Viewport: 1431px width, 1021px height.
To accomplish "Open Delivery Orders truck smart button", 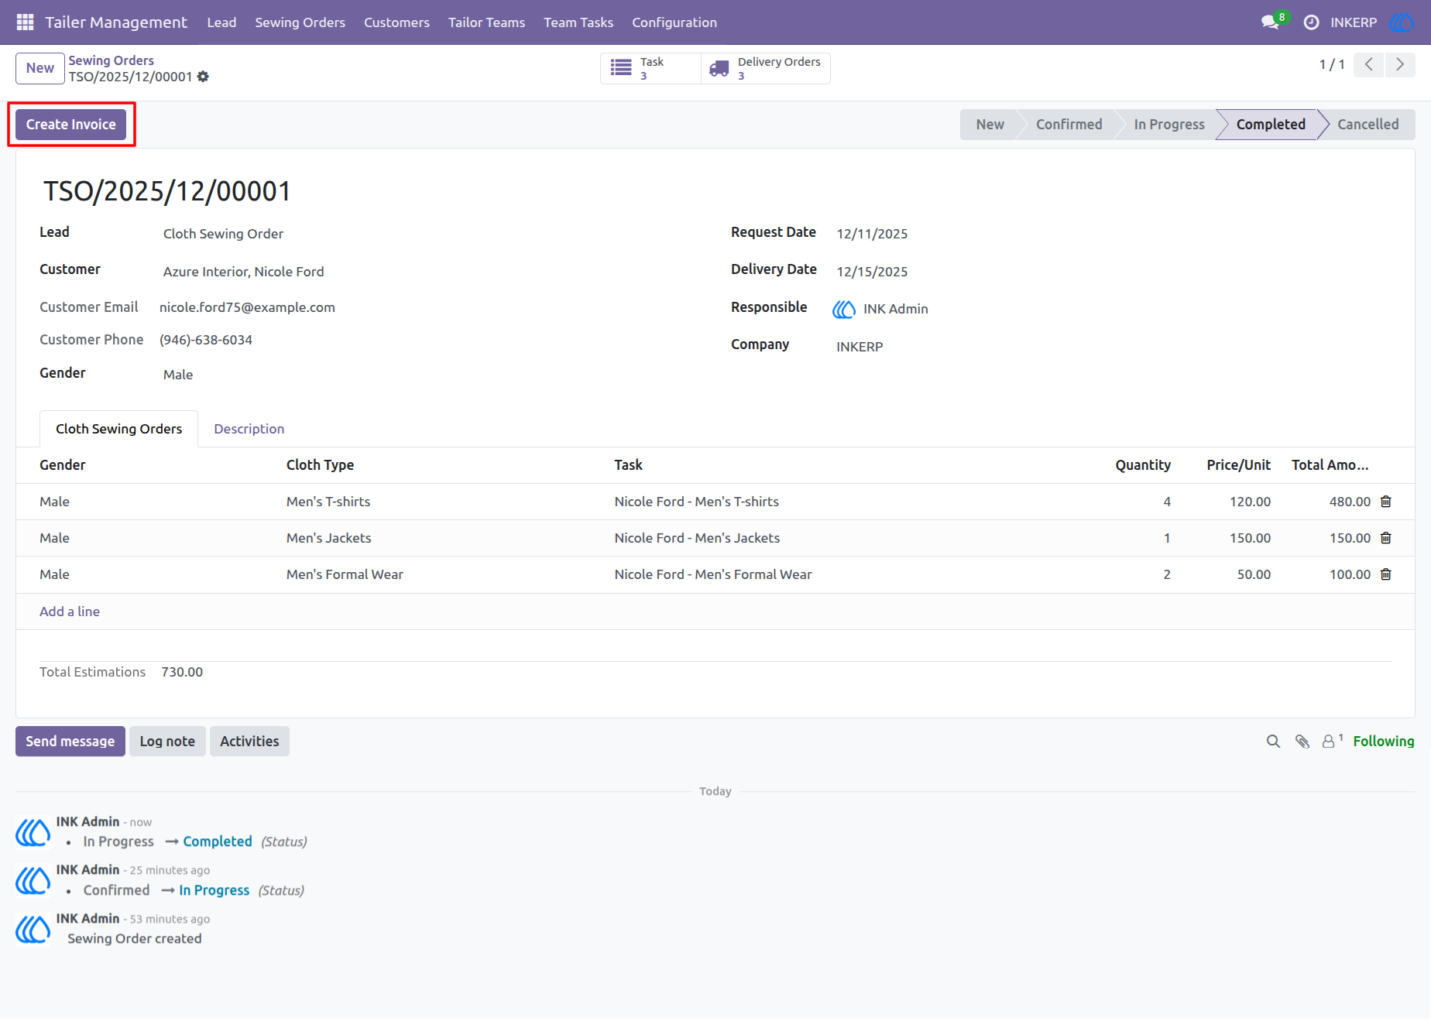I will (719, 68).
